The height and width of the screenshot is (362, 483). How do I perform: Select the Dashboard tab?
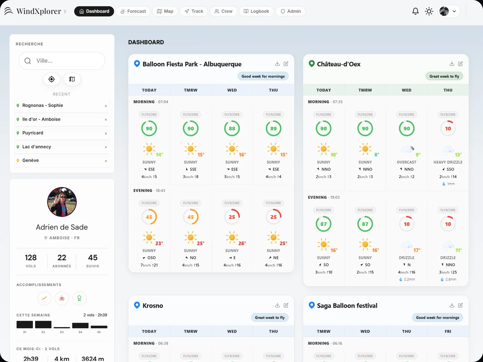click(x=94, y=11)
